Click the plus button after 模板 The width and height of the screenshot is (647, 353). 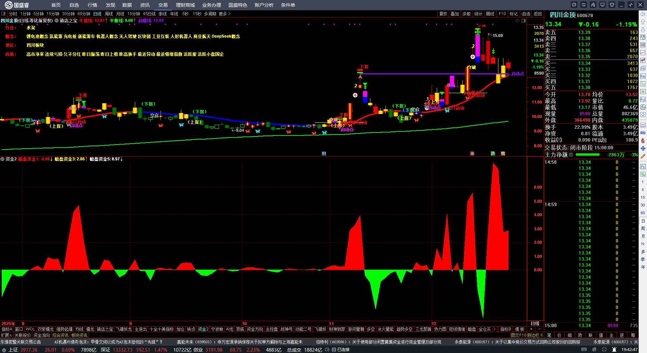click(x=531, y=329)
